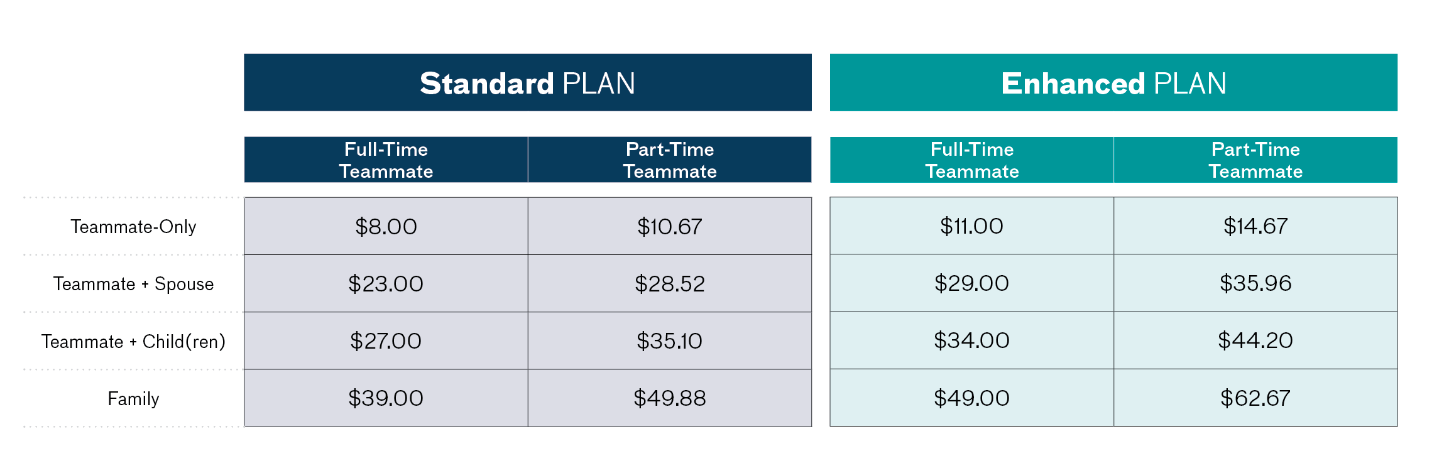1449x473 pixels.
Task: Click the Teammate-Only row label
Action: pos(133,227)
